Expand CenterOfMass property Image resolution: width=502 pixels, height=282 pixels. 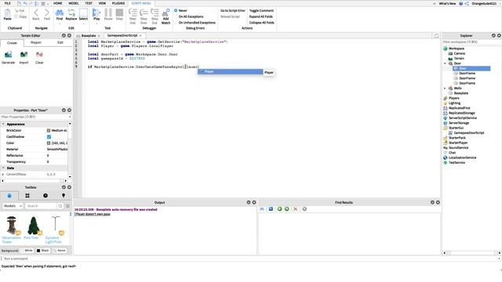(3, 175)
